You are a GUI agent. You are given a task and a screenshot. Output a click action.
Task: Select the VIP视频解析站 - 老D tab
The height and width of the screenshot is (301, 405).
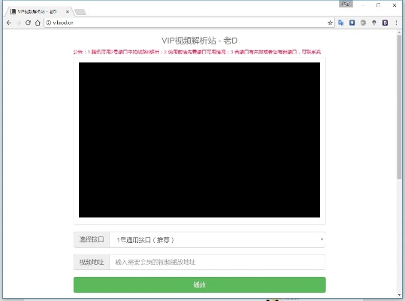[x=39, y=11]
